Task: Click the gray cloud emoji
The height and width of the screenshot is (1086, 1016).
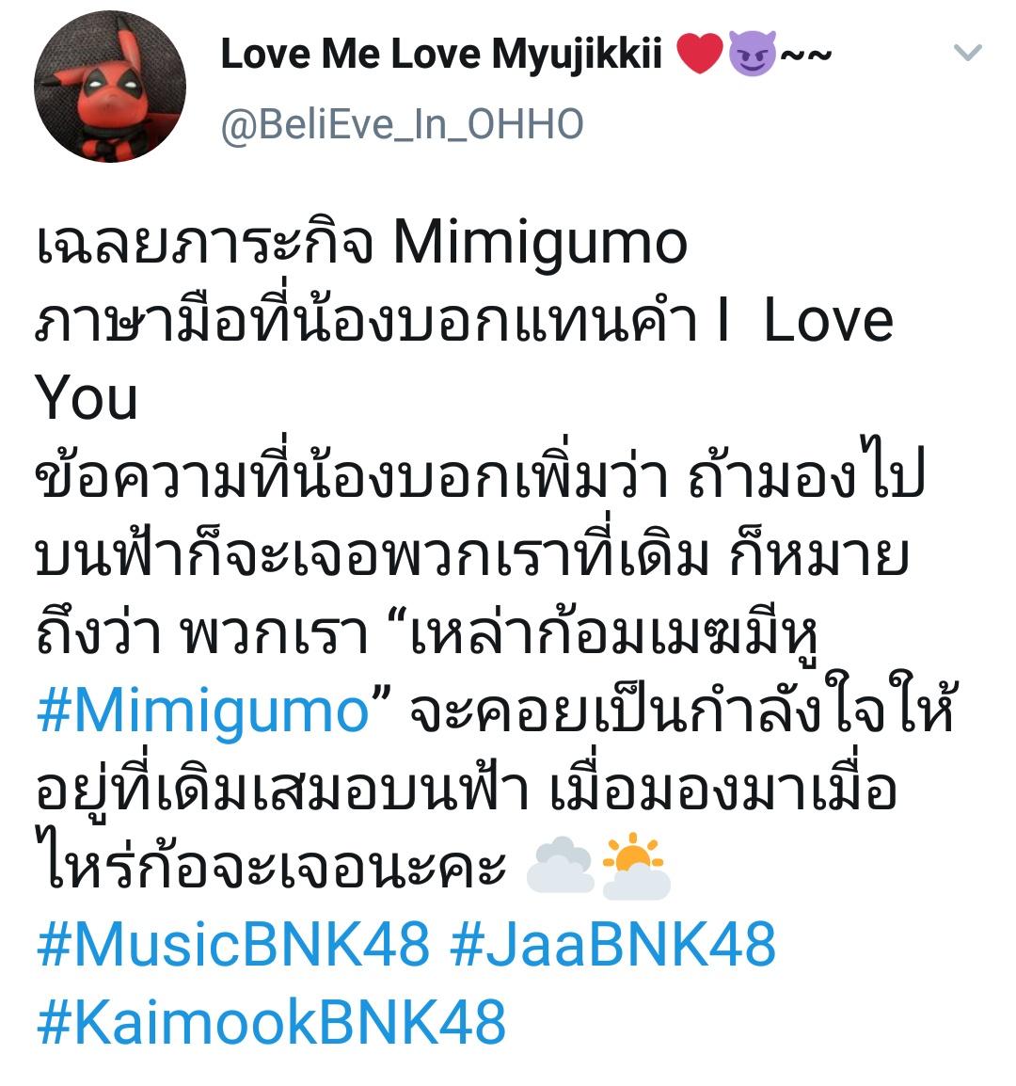Action: 561,864
